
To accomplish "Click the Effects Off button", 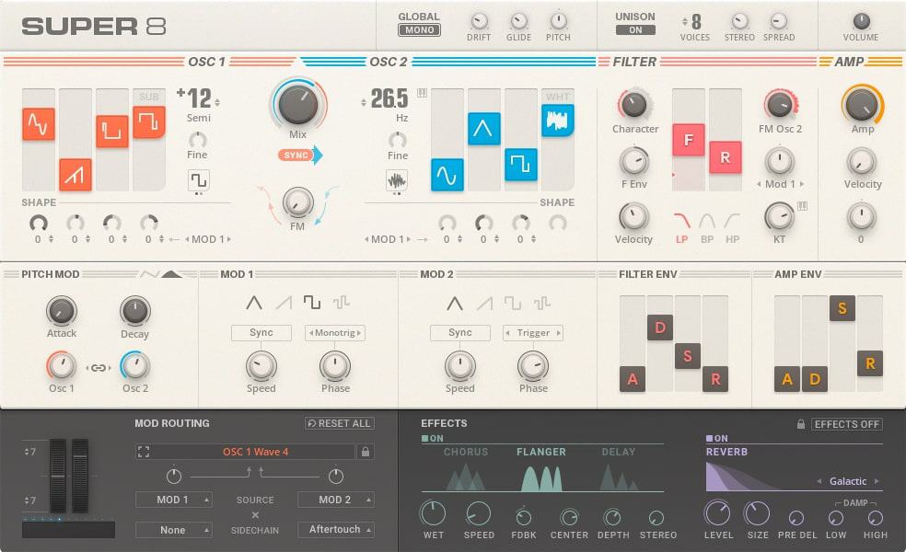I will [x=846, y=424].
